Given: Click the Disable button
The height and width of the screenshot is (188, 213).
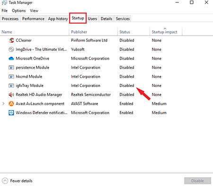Looking at the screenshot, I should pyautogui.click(x=197, y=181).
